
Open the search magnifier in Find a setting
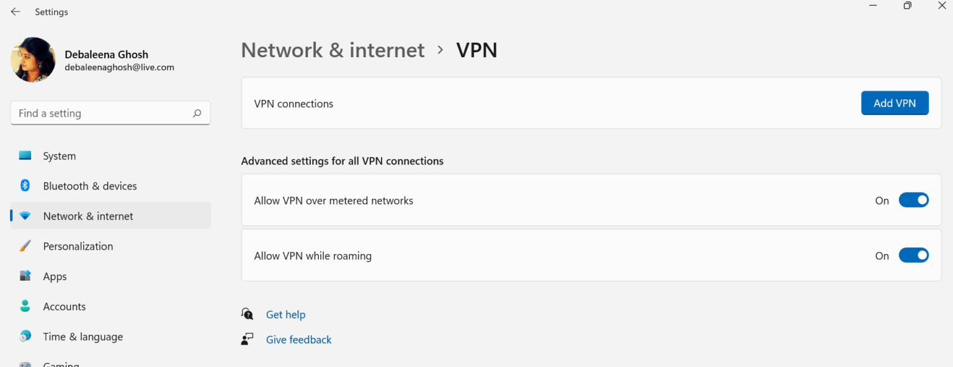(197, 113)
